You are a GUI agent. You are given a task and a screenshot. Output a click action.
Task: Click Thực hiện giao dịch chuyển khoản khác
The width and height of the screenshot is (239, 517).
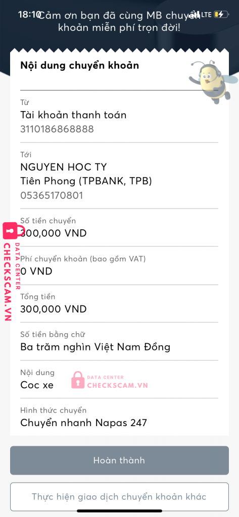point(119,497)
